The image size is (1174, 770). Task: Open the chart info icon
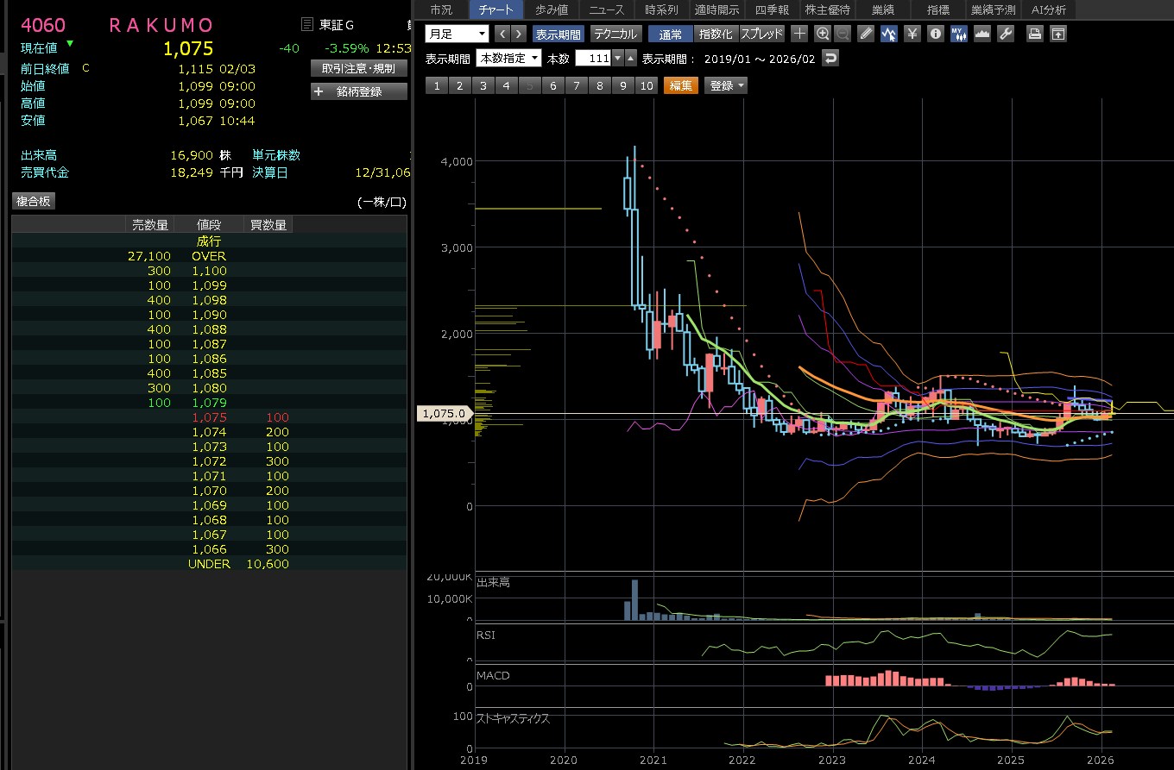coord(936,34)
